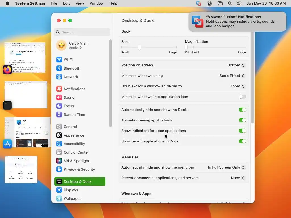Click the Control Center sidebar icon
291x218 pixels.
pos(59,152)
